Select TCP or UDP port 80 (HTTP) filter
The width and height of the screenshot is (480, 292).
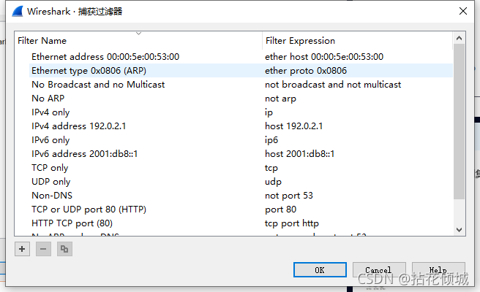[89, 210]
